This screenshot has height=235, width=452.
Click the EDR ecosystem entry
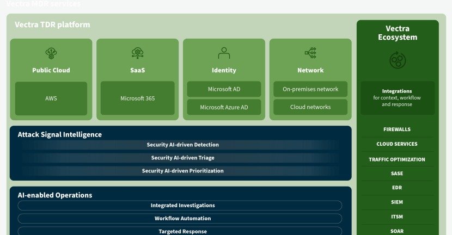[x=397, y=188]
